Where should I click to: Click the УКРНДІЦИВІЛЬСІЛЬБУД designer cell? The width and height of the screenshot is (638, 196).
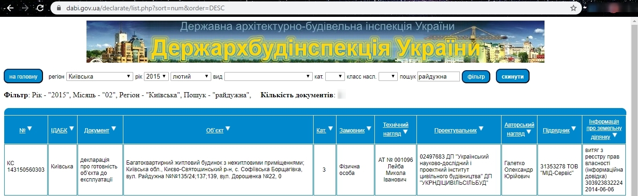(458, 170)
